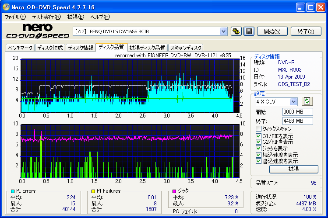Click the floppy disk save icon
The width and height of the screenshot is (328, 218).
249,31
